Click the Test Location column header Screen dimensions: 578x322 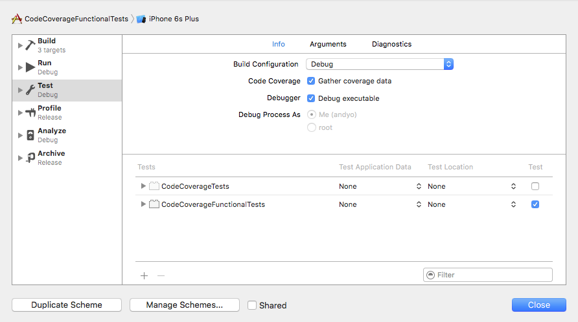click(x=450, y=167)
